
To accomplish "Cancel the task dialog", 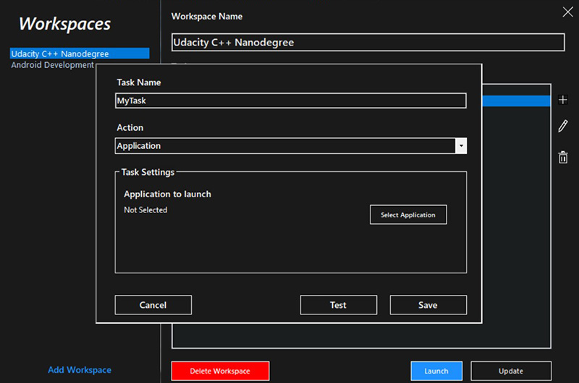I will [x=153, y=305].
